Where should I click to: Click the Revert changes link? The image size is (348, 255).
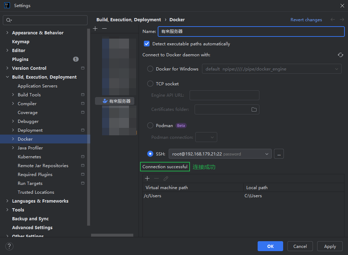coord(306,20)
